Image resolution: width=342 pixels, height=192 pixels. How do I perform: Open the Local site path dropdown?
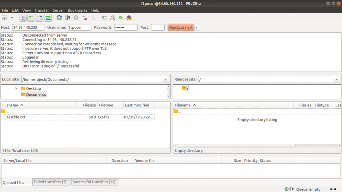[x=165, y=80]
